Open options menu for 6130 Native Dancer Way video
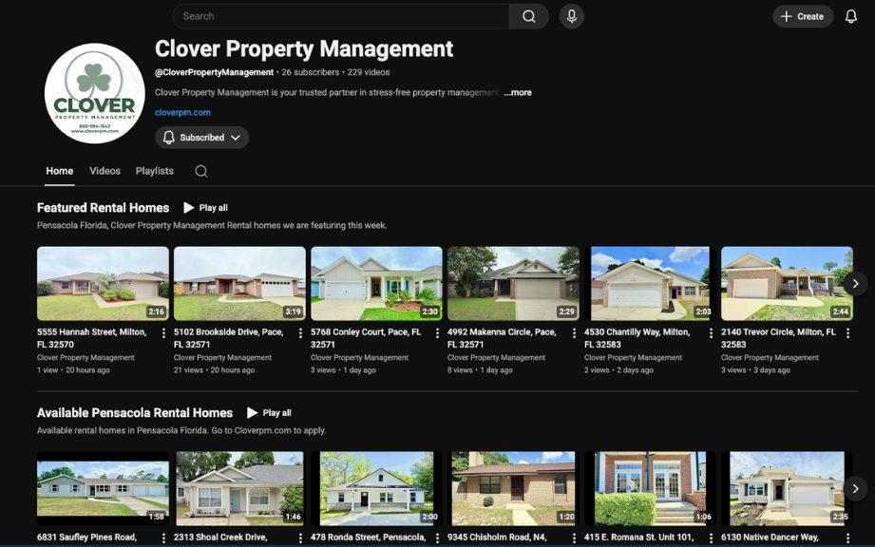The width and height of the screenshot is (875, 547). pyautogui.click(x=847, y=538)
